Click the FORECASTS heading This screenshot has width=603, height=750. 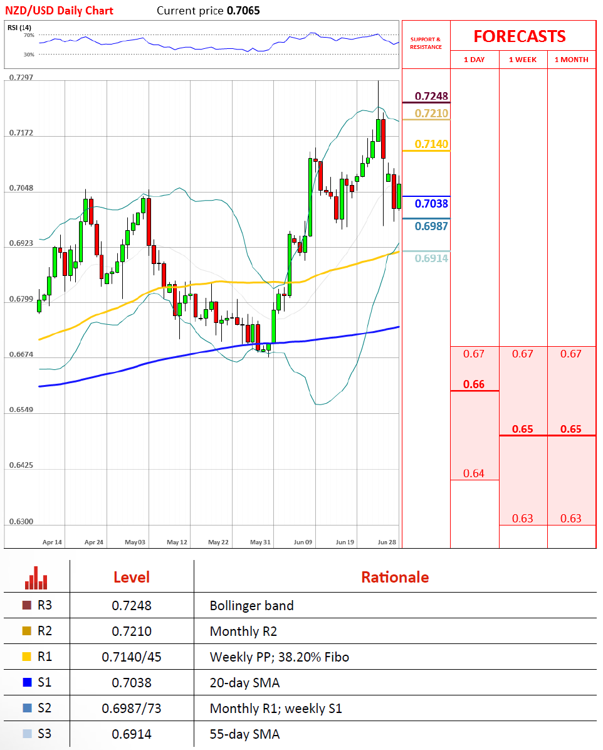[519, 36]
